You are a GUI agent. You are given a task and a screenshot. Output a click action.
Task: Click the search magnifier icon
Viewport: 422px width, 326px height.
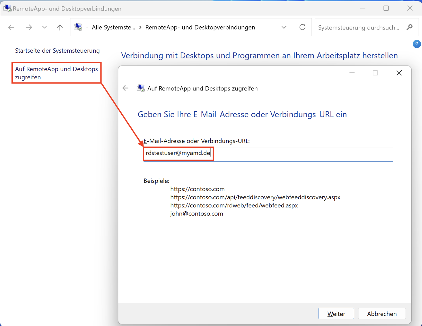point(409,27)
